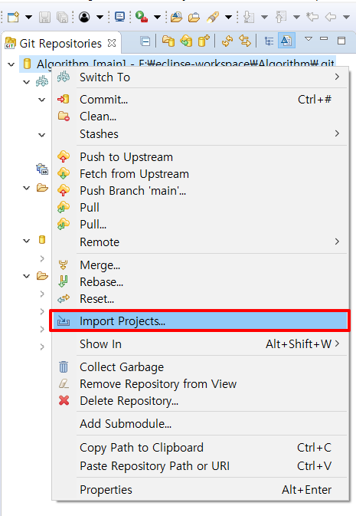Open the Switch To submenu

pyautogui.click(x=200, y=77)
